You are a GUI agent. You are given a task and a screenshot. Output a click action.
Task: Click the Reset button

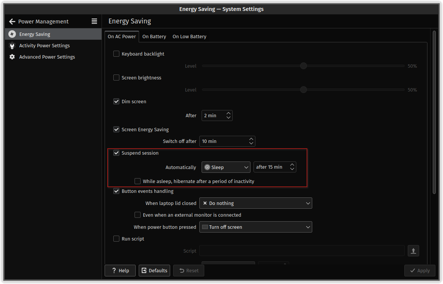pyautogui.click(x=189, y=270)
